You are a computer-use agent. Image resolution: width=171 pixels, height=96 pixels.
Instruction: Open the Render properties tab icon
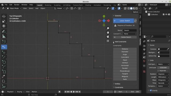144,46
